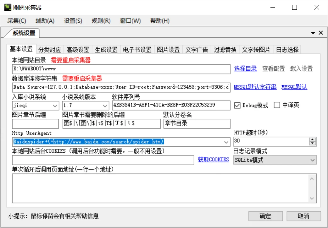328x228 pixels.
Task: Open the 规则(R) menu
Action: [x=101, y=21]
